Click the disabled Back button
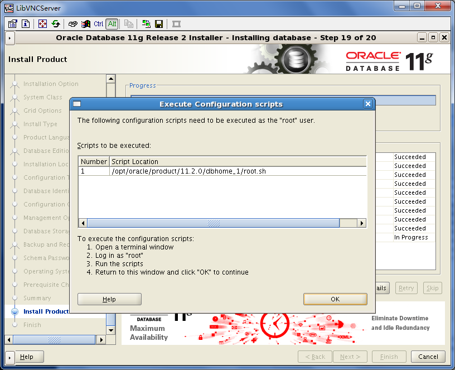This screenshot has height=370, width=455. [315, 357]
